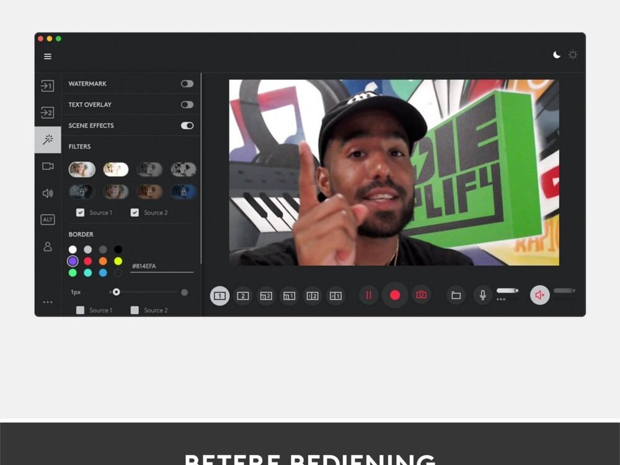
Task: Open the ALT hotkeys tab
Action: click(48, 219)
